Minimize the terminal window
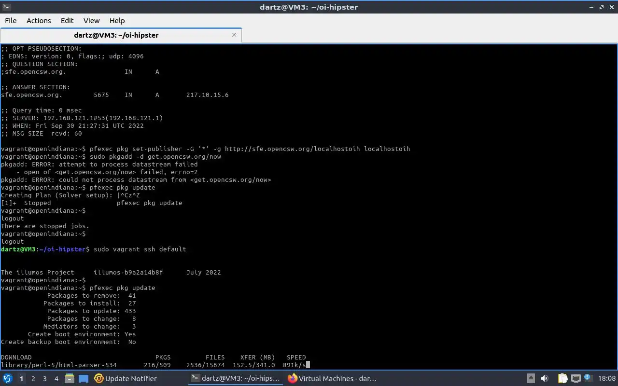This screenshot has width=618, height=386. (x=591, y=7)
